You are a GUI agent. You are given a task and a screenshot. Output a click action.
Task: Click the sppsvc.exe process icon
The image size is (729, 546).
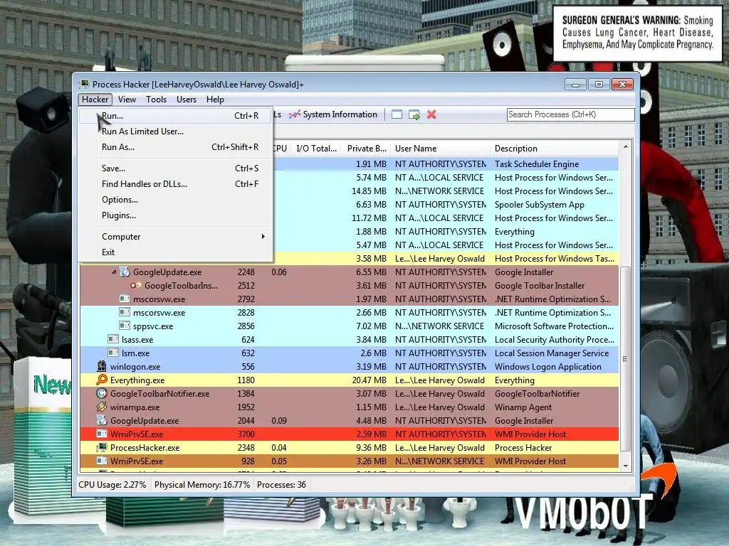(x=124, y=326)
